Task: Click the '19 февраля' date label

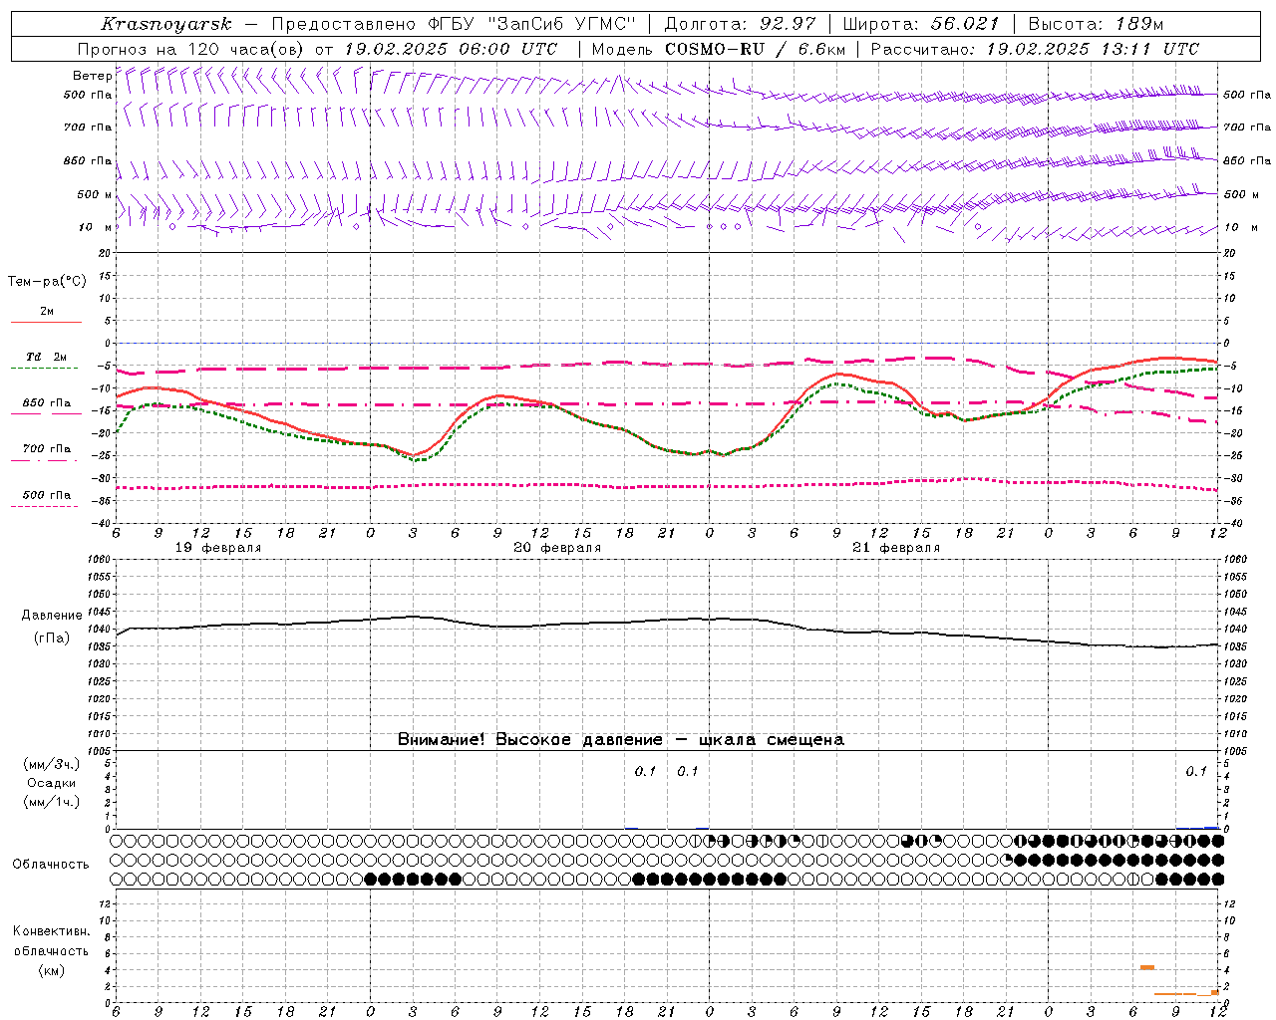Action: [x=218, y=548]
